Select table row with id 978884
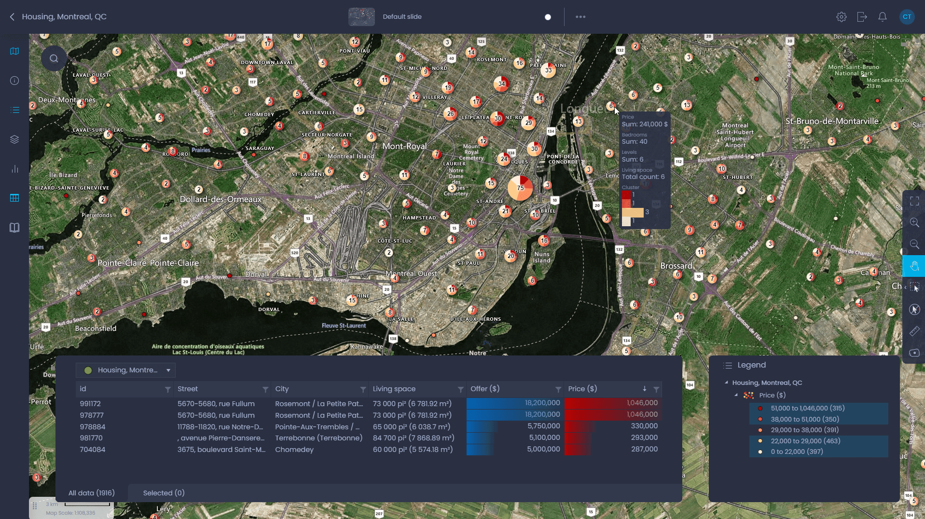925x519 pixels. pyautogui.click(x=369, y=426)
